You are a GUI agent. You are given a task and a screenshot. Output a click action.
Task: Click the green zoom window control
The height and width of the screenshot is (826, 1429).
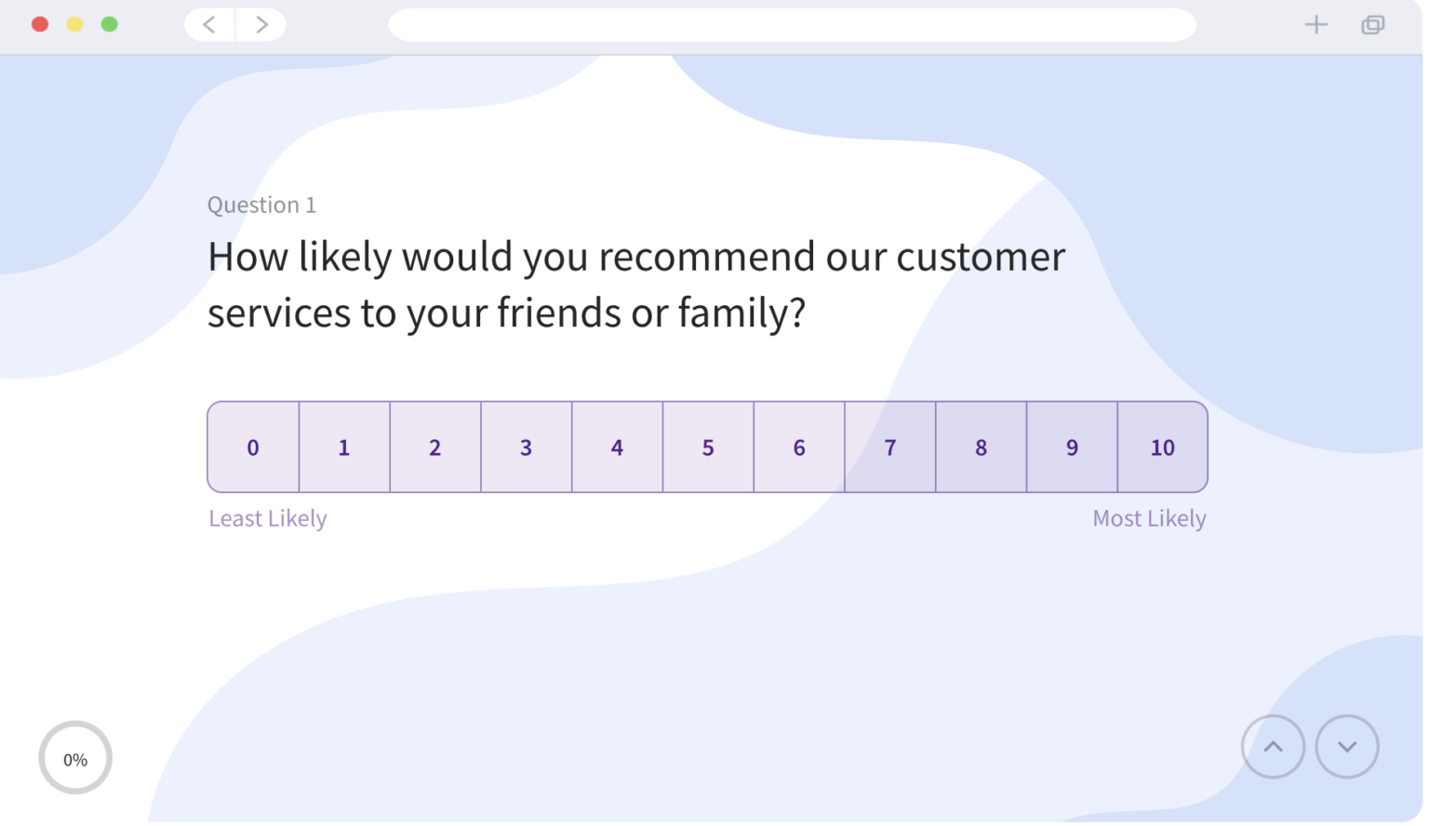pos(109,24)
